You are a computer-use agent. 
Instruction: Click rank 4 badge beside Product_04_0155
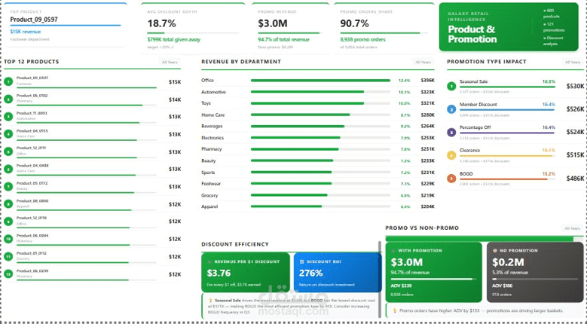coord(8,134)
